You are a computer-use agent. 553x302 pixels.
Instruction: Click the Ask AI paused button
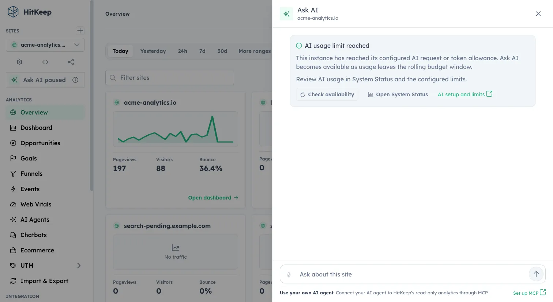45,80
